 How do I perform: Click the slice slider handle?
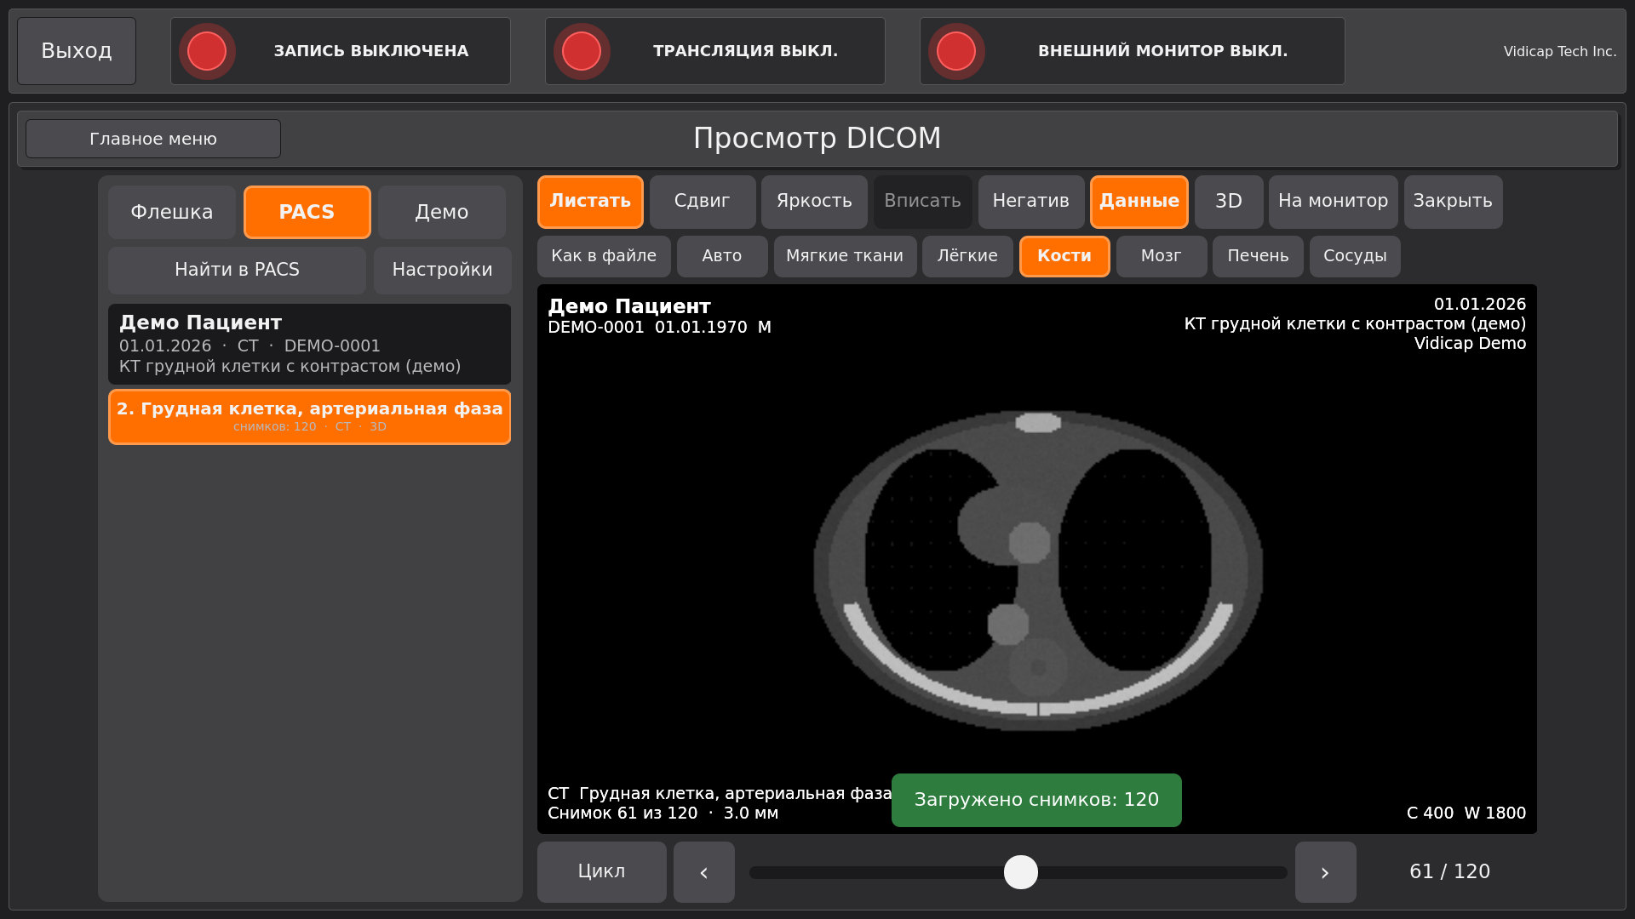pyautogui.click(x=1021, y=872)
